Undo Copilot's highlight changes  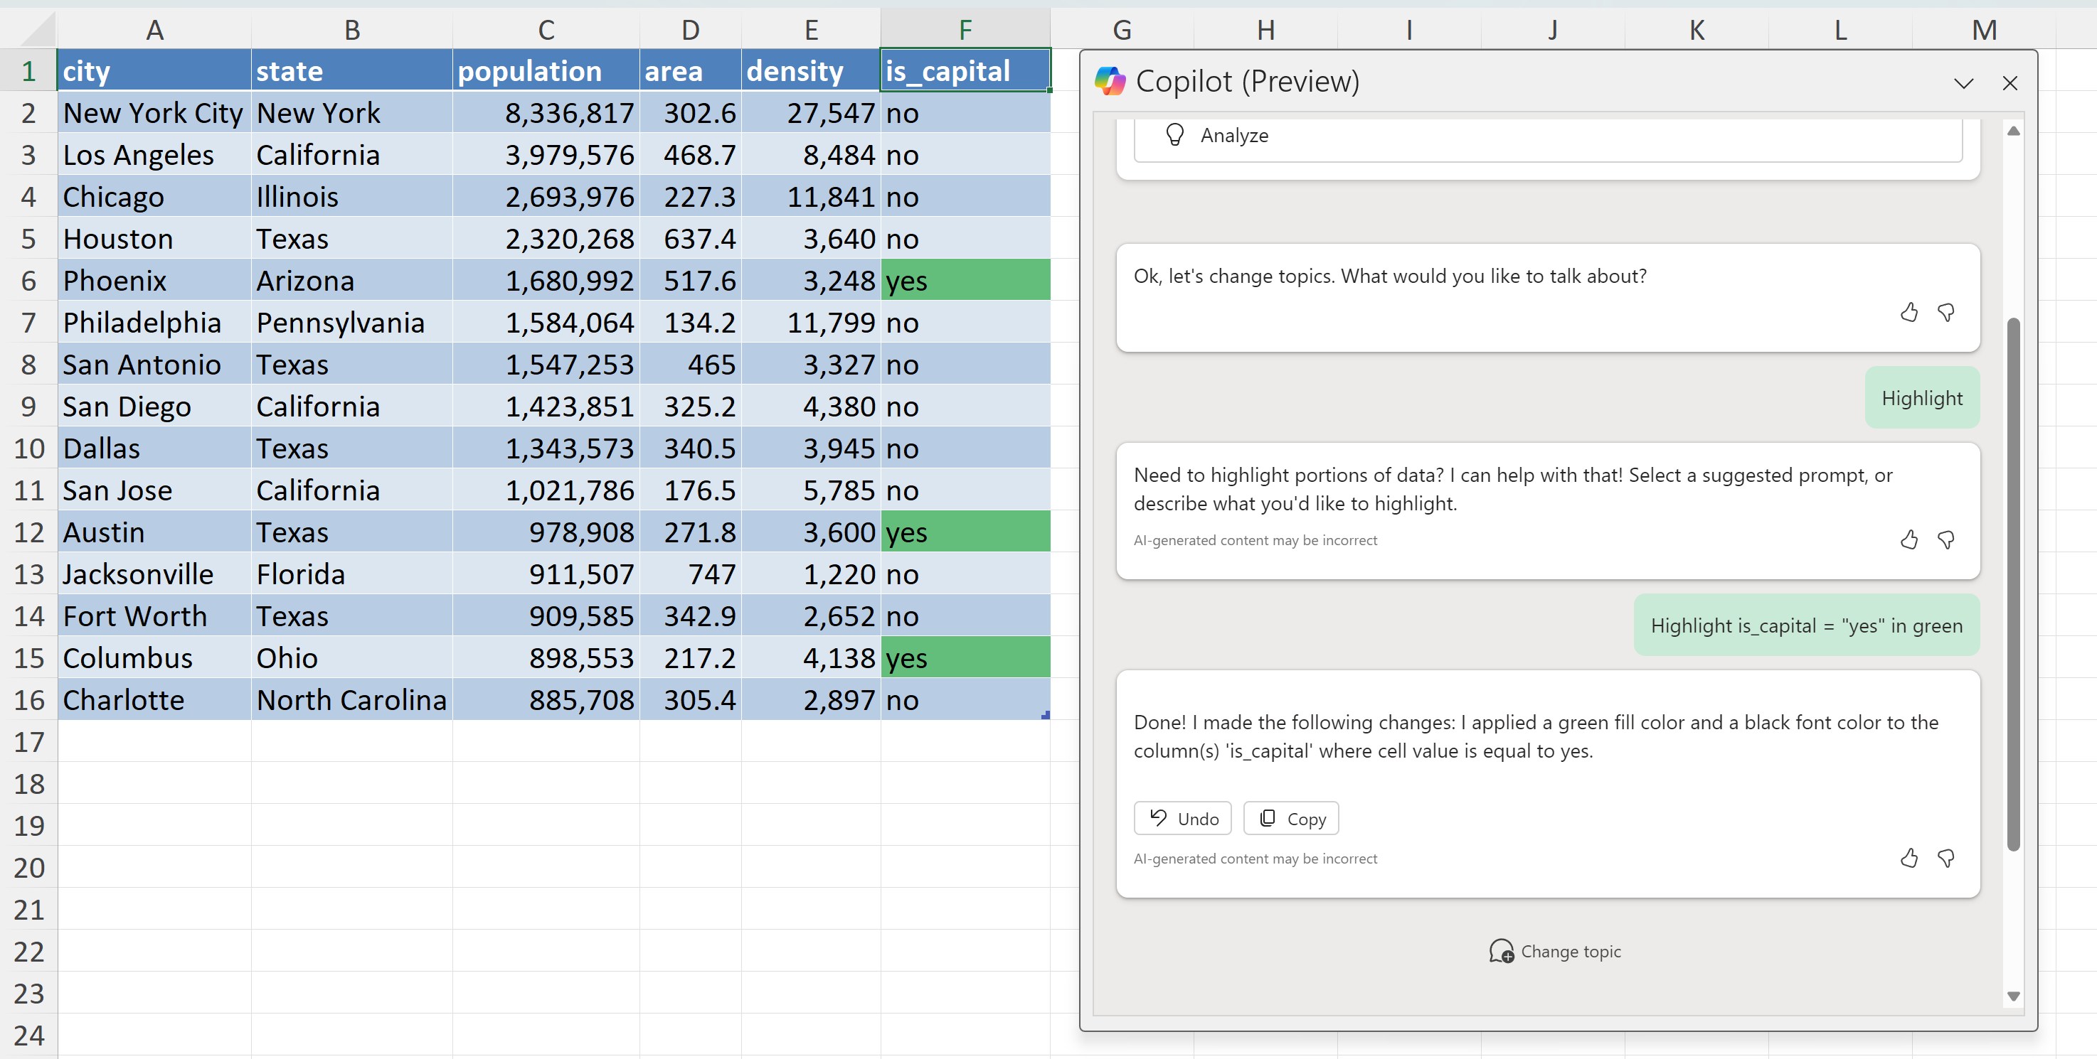point(1182,819)
